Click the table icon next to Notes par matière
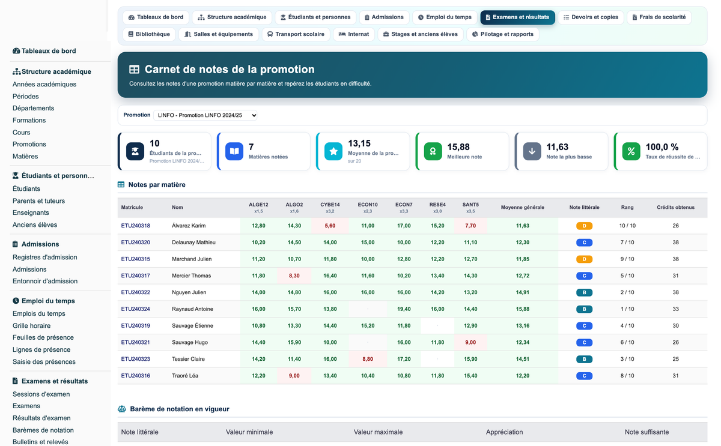The image size is (721, 446). click(121, 185)
